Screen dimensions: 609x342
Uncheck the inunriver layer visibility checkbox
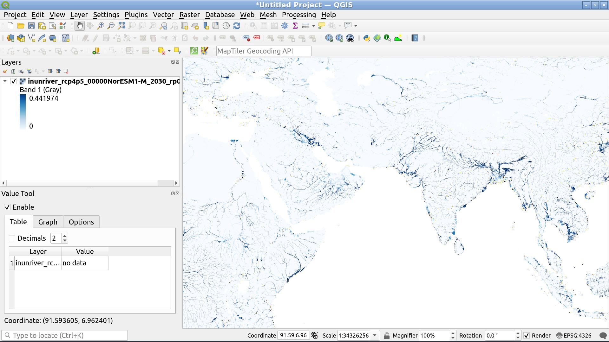click(14, 81)
